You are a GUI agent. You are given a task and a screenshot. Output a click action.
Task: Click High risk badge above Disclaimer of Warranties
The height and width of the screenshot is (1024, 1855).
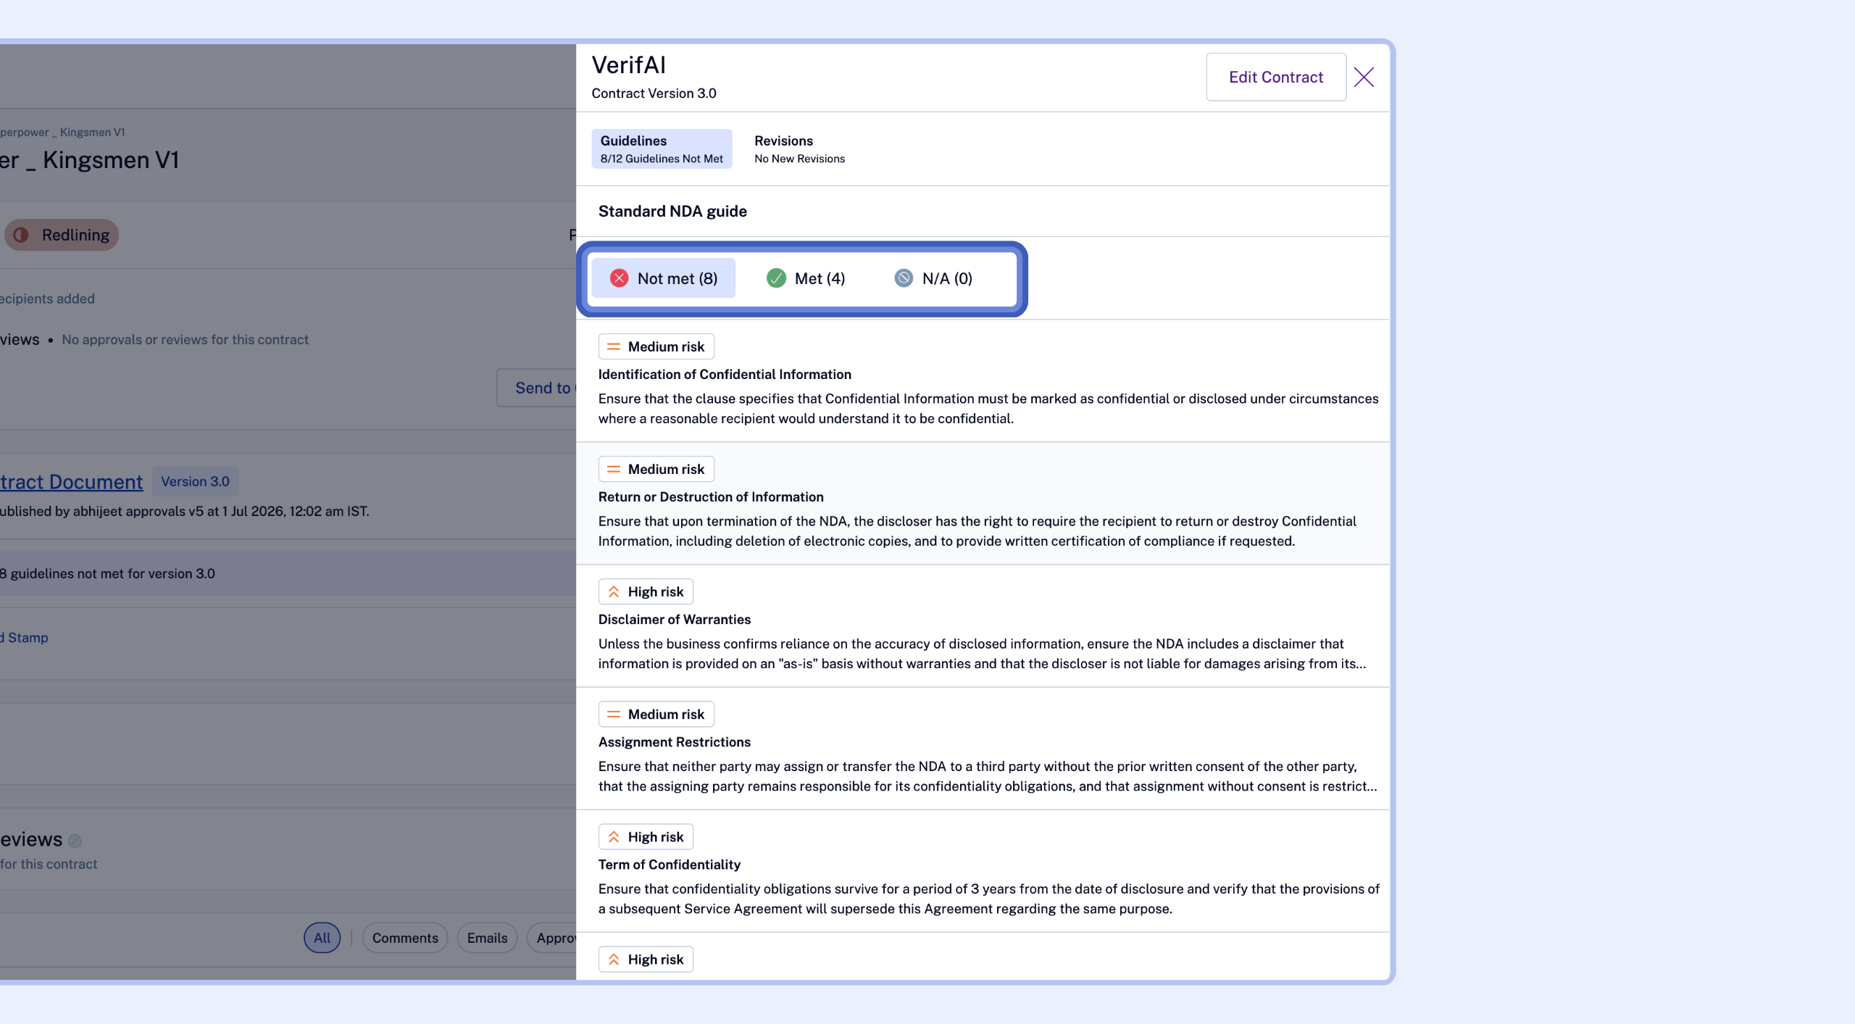(646, 591)
